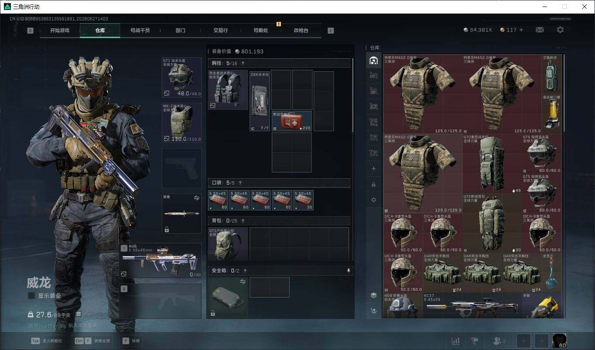Click the 转移全部 button
595x350 pixels.
(92, 341)
